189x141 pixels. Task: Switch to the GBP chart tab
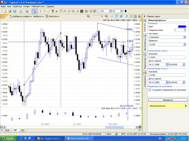(15, 130)
